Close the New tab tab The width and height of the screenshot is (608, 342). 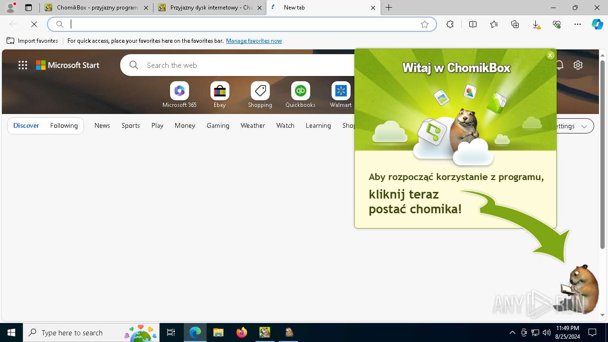click(x=373, y=8)
